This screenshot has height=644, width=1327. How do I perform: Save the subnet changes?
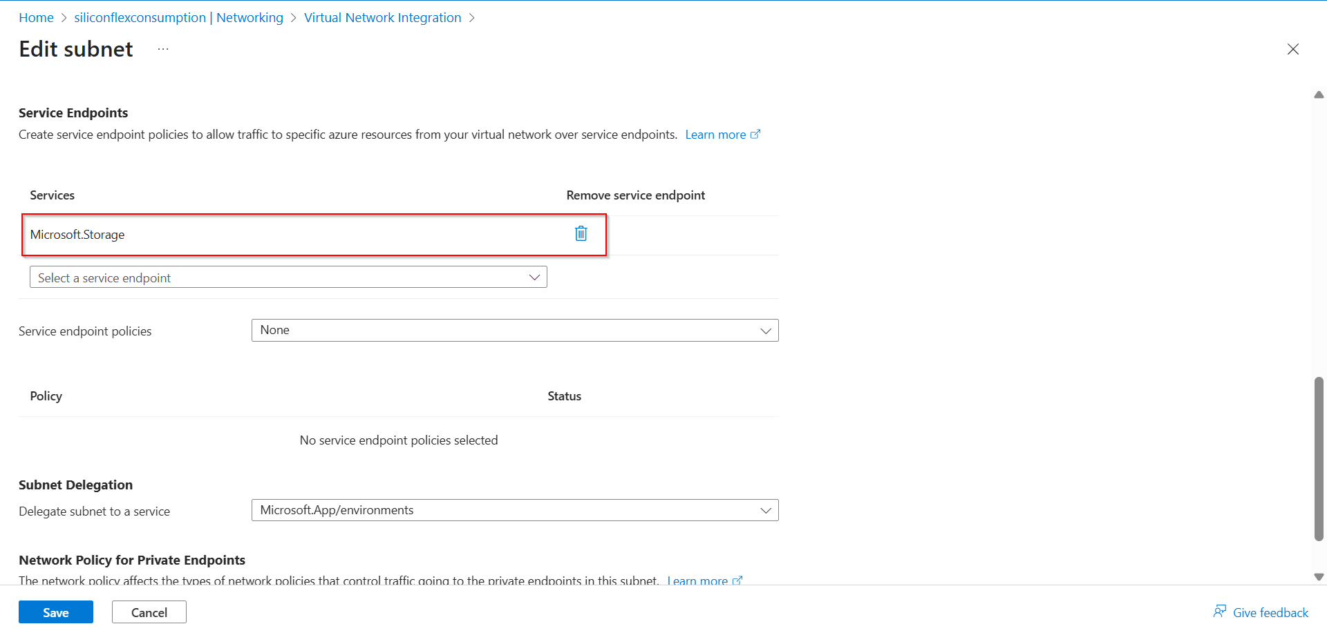55,612
